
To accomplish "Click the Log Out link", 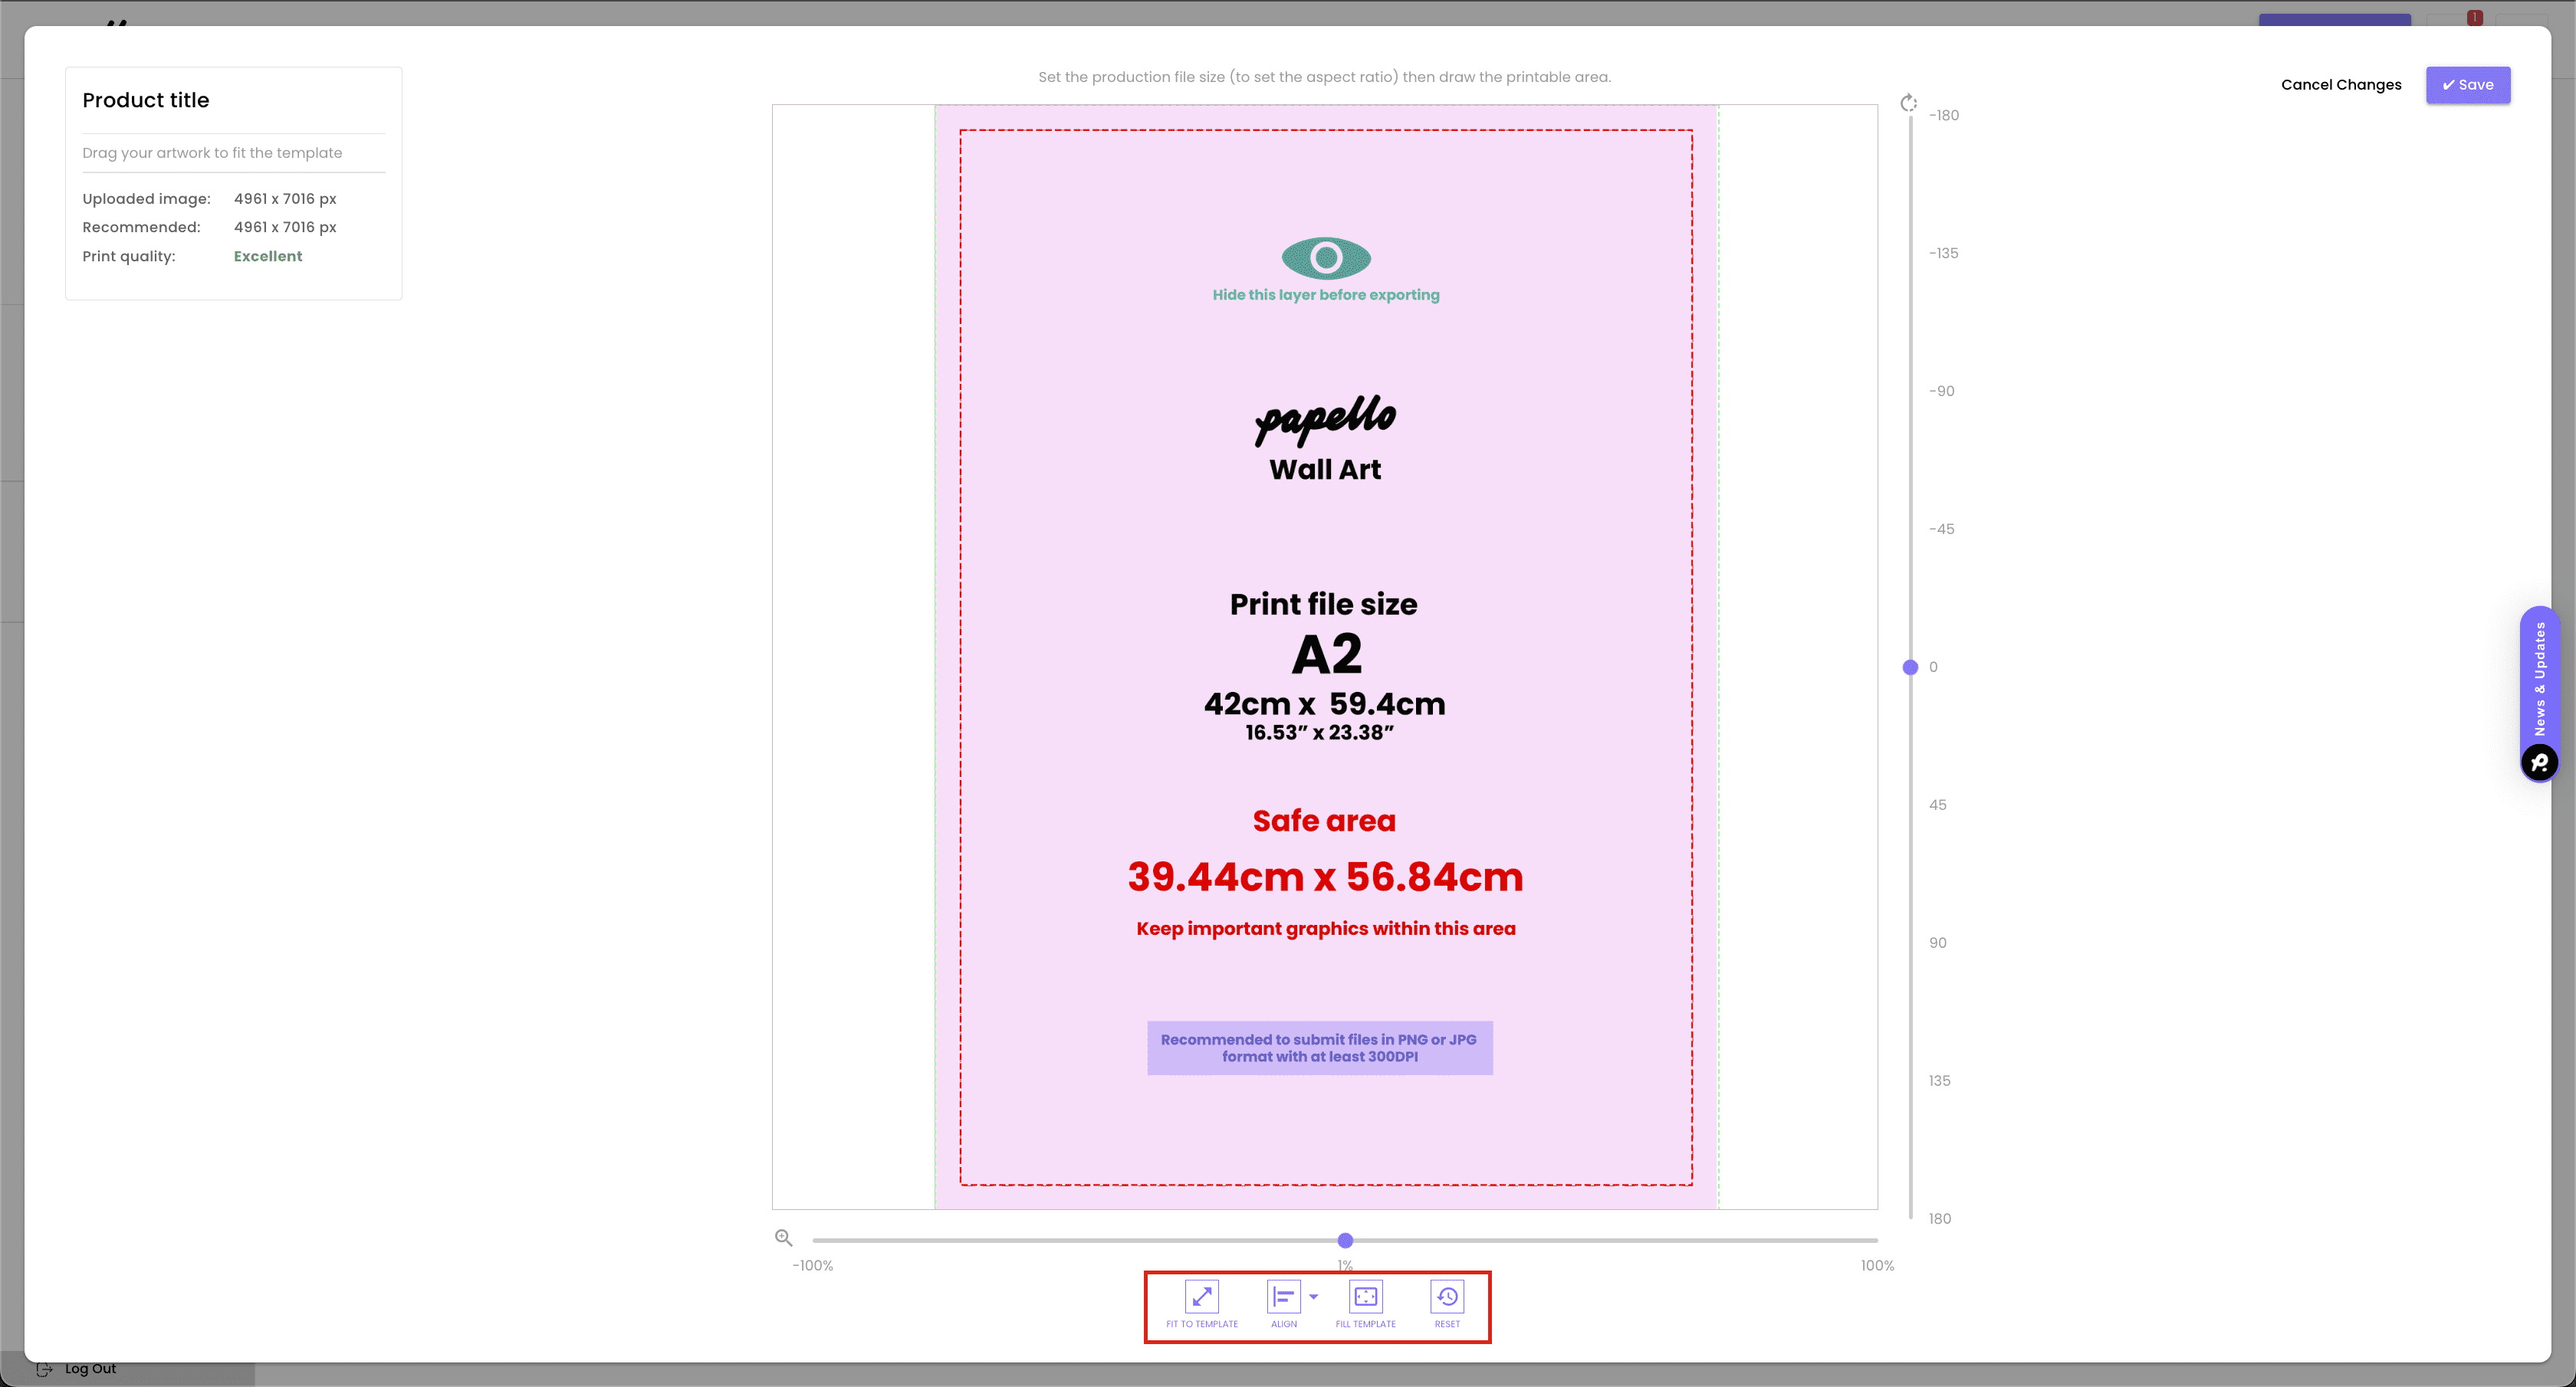I will (x=90, y=1369).
